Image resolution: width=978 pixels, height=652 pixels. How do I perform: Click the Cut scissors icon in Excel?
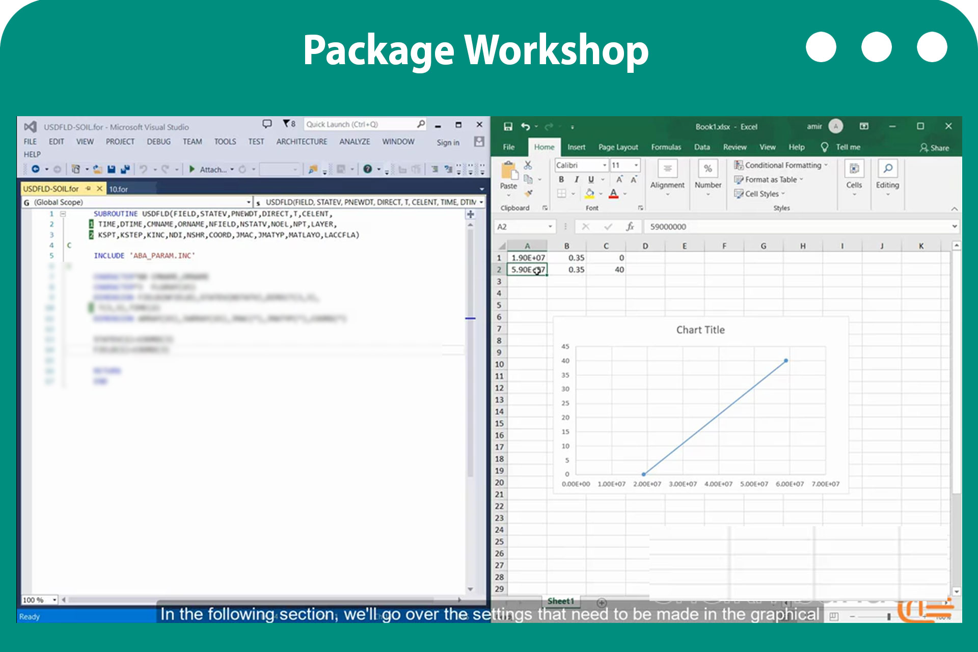pos(528,165)
